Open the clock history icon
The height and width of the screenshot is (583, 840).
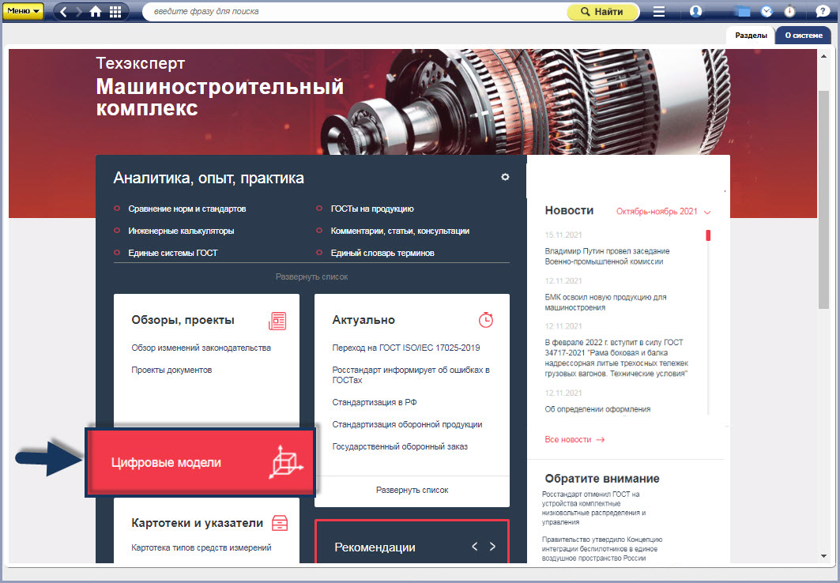[767, 11]
